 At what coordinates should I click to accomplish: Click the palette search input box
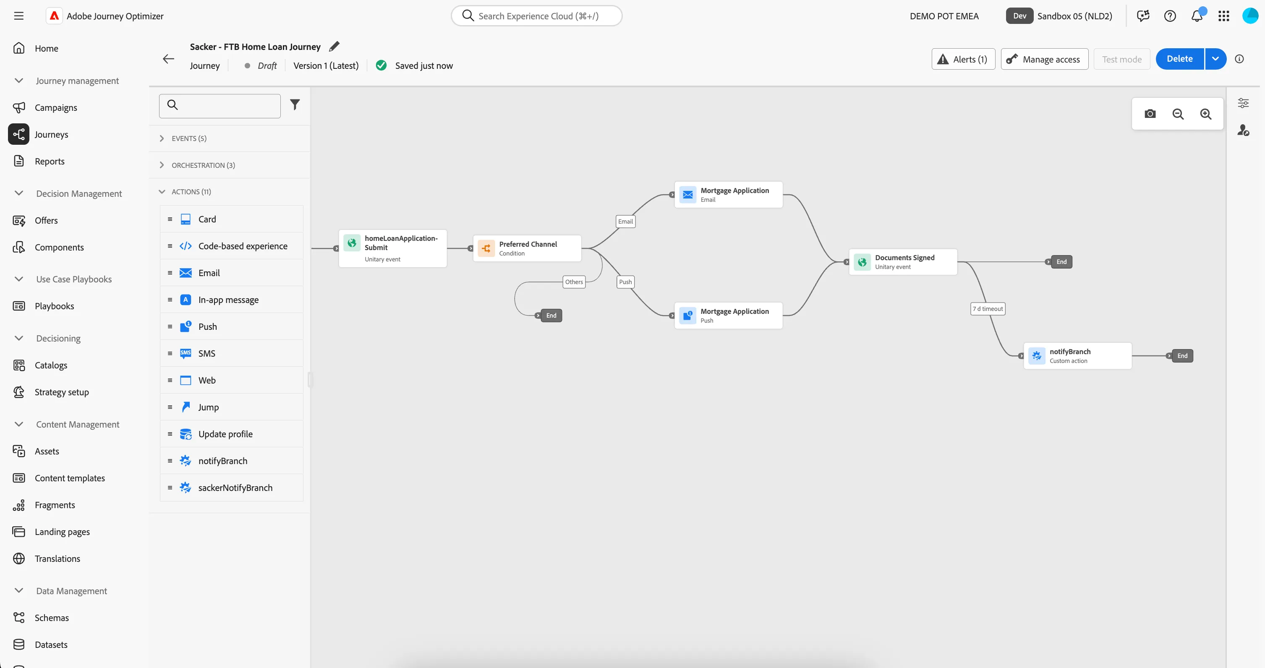(220, 106)
